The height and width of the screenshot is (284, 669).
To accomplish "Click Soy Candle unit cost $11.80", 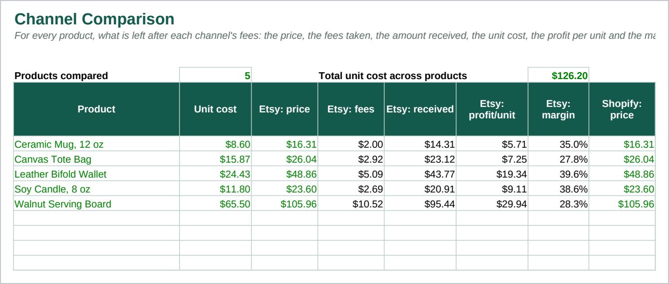I will pos(215,189).
